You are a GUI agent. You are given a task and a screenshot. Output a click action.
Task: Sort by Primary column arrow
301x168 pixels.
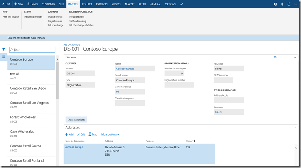click(194, 141)
